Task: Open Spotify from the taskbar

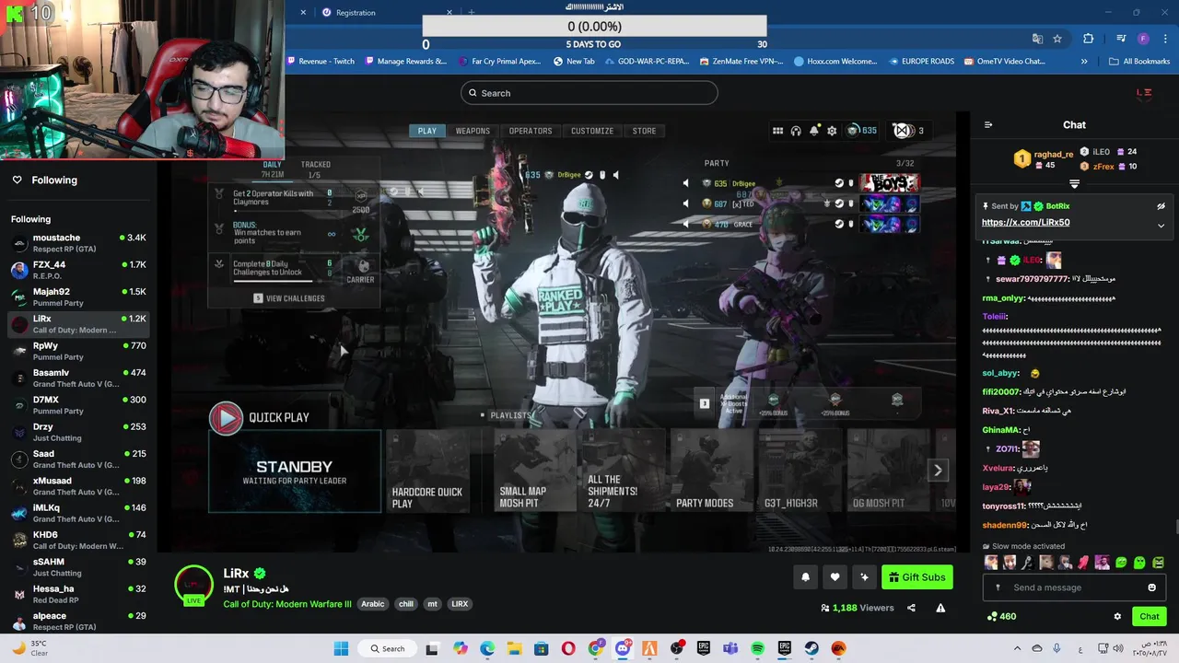Action: pos(757,648)
